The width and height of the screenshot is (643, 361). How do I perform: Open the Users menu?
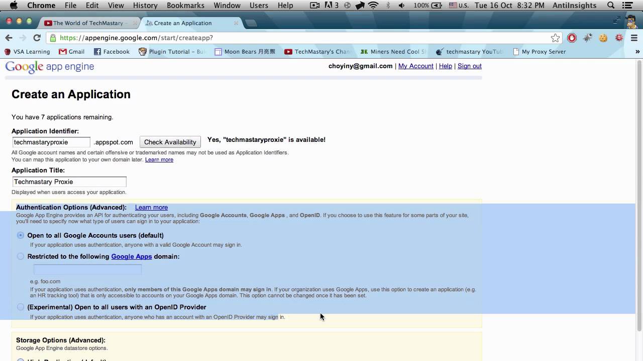(259, 6)
